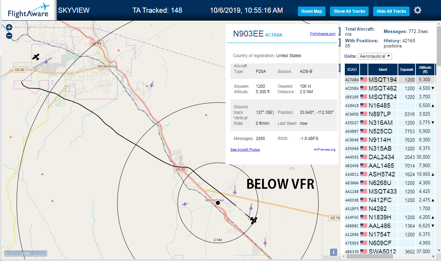The height and width of the screenshot is (261, 441).
Task: Open AirFrames.org link
Action: click(324, 150)
